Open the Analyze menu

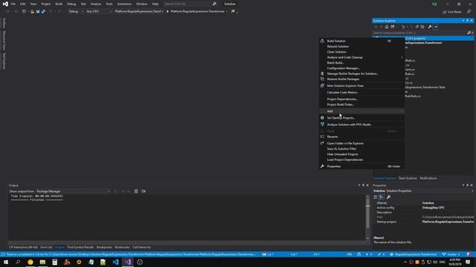[x=96, y=4]
